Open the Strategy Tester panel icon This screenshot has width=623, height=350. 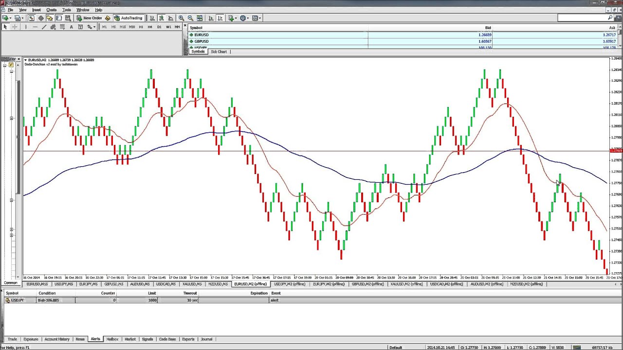(x=68, y=18)
